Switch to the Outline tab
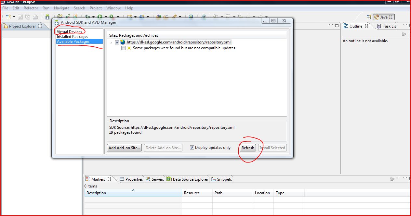Viewport: 411px width, 216px height. click(x=355, y=26)
